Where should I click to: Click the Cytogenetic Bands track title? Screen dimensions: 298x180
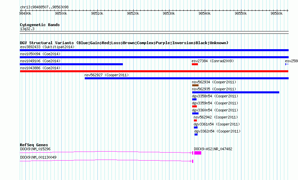click(x=40, y=25)
